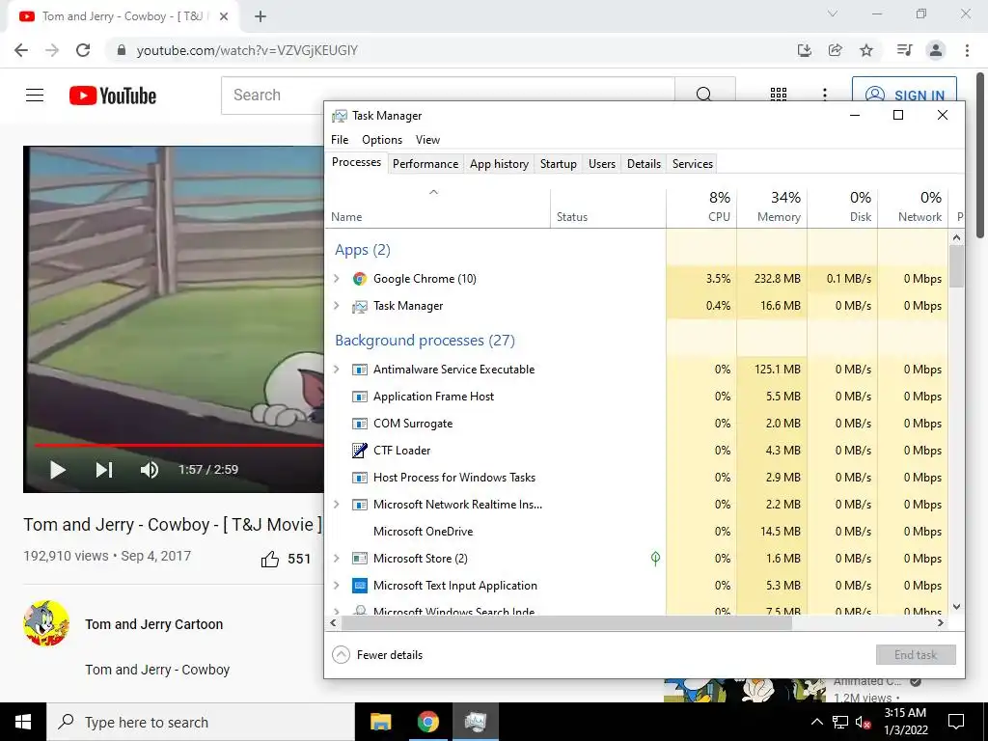Bookmark this page with the star icon
The height and width of the screenshot is (741, 988).
866,50
